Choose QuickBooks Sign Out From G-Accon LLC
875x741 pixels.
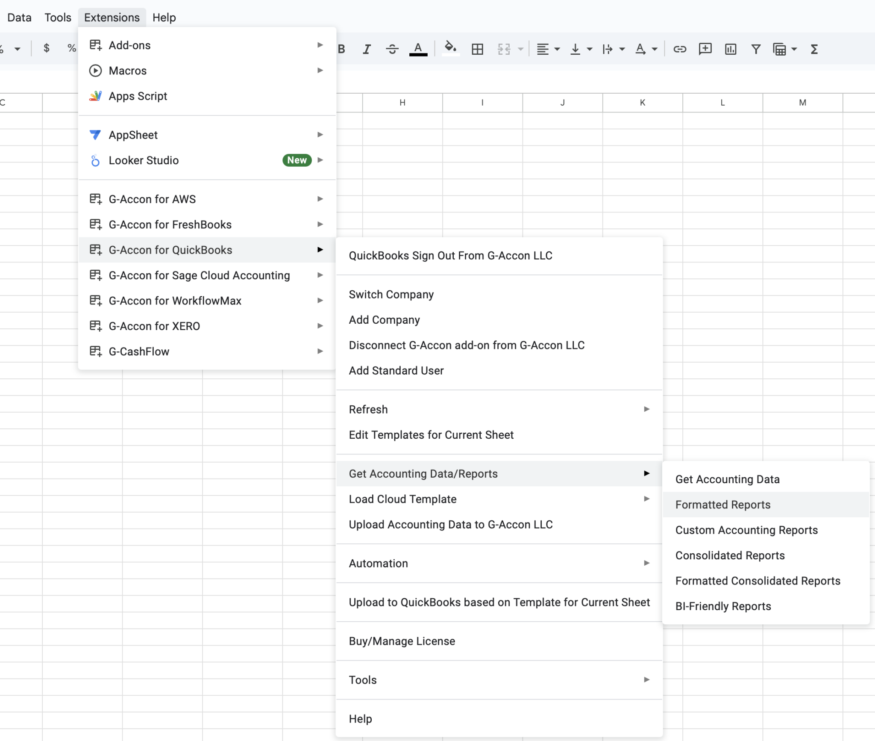tap(499, 255)
